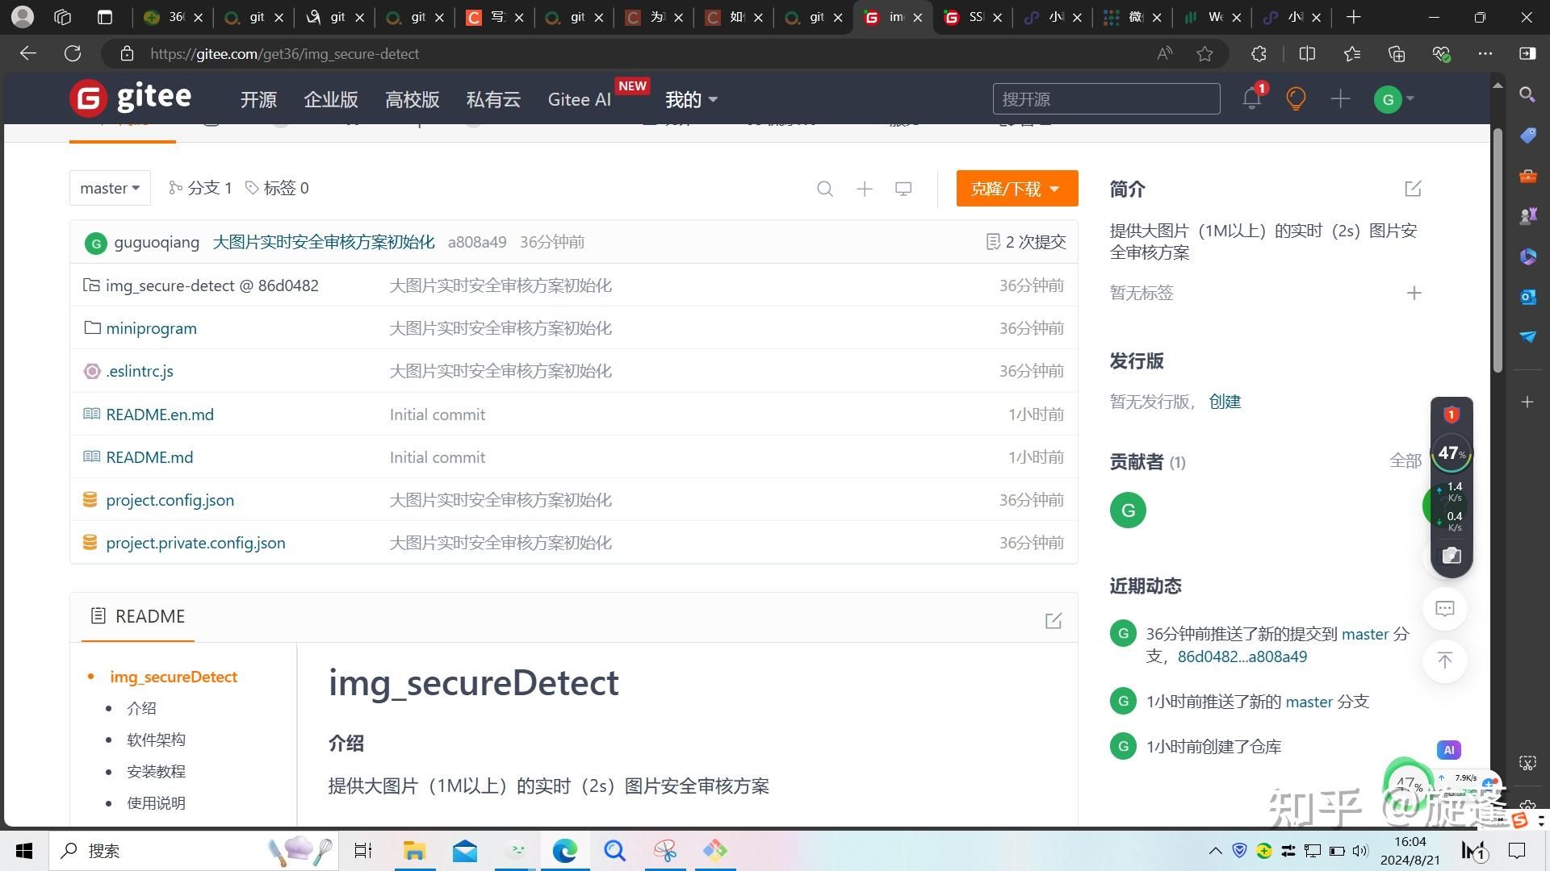The height and width of the screenshot is (871, 1550).
Task: Click the orange lightbulb icon in header
Action: (x=1296, y=99)
